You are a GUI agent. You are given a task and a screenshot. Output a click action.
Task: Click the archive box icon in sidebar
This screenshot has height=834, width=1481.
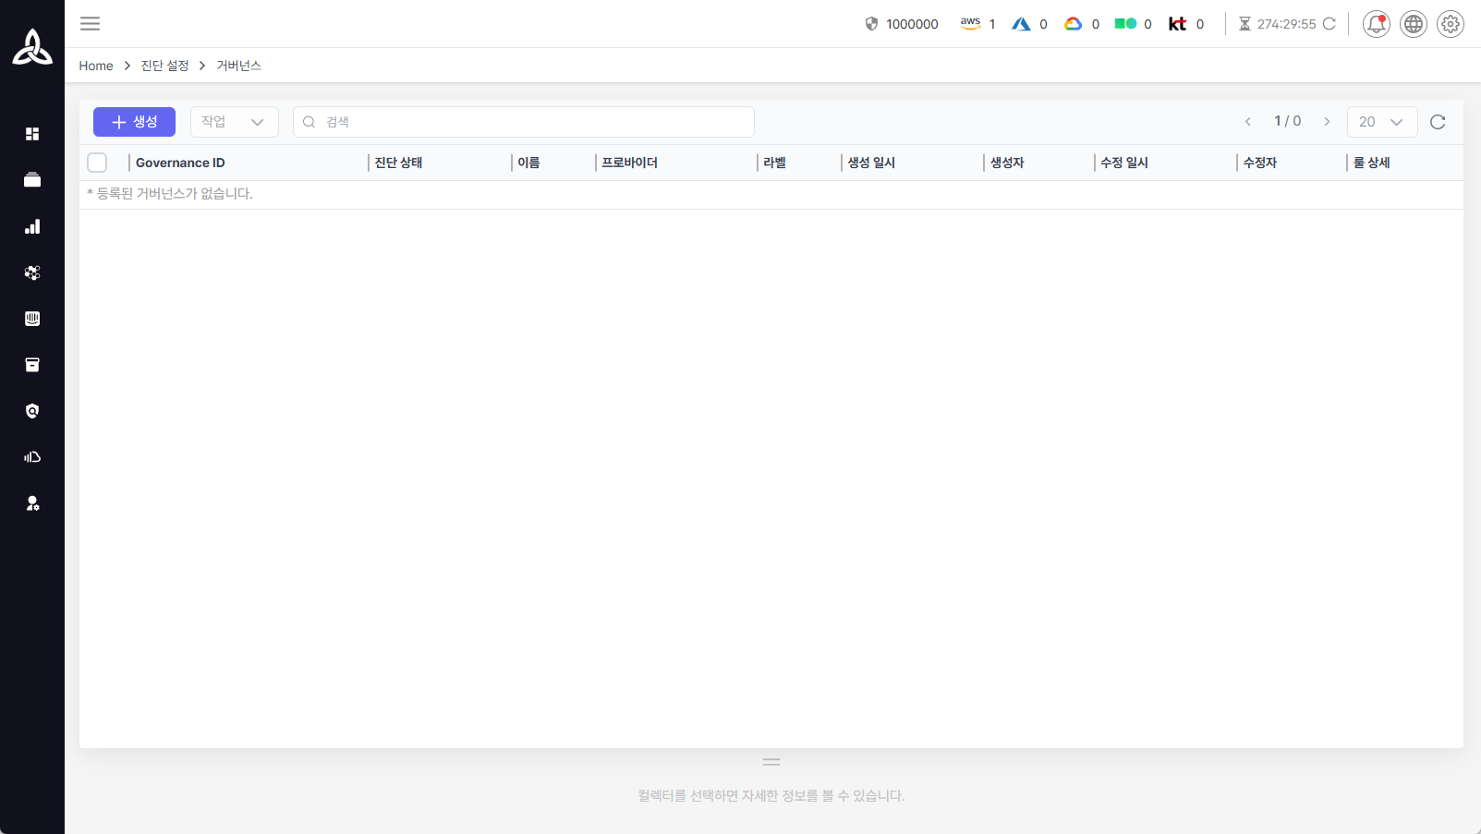point(32,365)
